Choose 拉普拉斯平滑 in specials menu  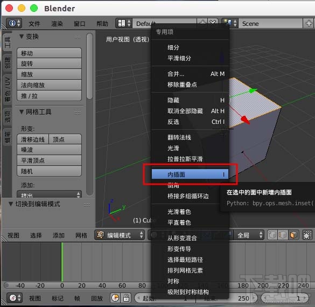(x=190, y=159)
